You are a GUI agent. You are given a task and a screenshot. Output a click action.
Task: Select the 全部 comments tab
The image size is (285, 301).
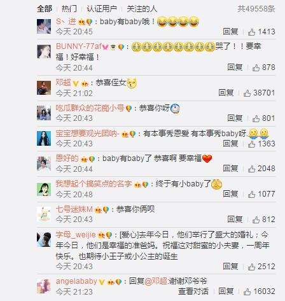click(x=45, y=9)
